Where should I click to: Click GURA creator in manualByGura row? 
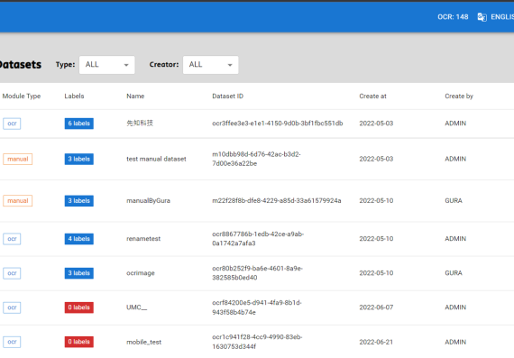coord(454,200)
